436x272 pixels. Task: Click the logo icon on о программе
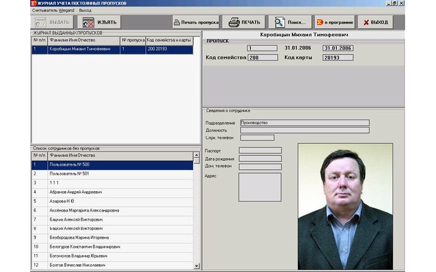(x=320, y=22)
